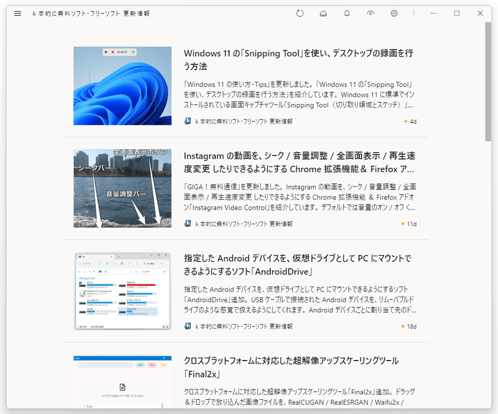Maximize the feed reader window
Viewport: 498px width, 414px height.
[457, 13]
